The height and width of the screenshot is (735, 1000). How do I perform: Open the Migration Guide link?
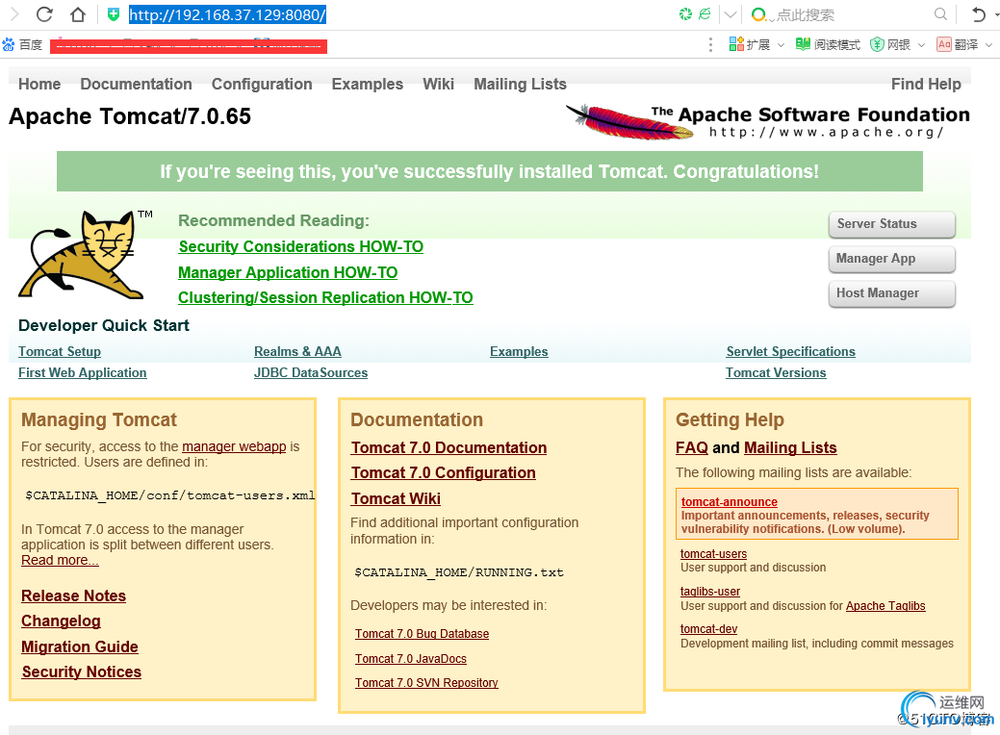point(80,647)
